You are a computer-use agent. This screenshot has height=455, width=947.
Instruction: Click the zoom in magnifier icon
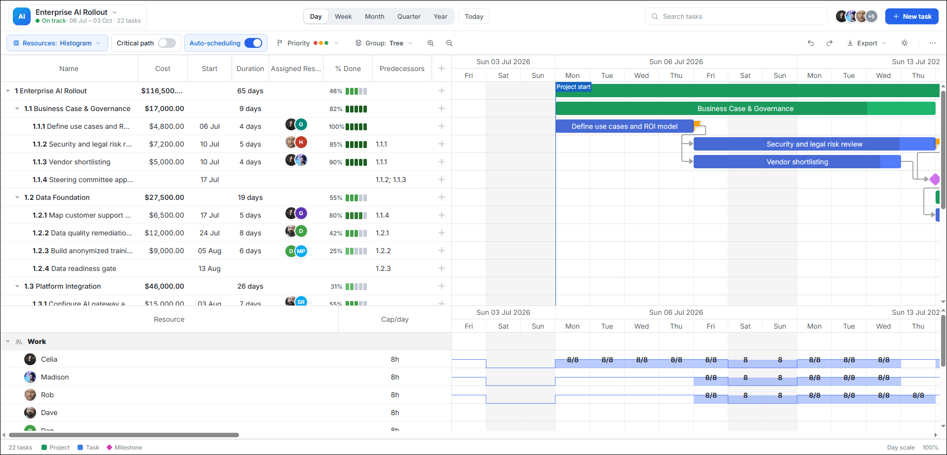point(431,43)
